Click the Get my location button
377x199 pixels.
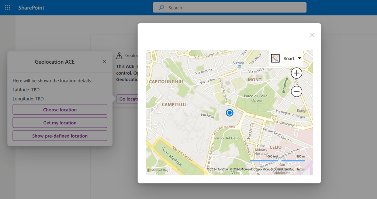point(60,123)
